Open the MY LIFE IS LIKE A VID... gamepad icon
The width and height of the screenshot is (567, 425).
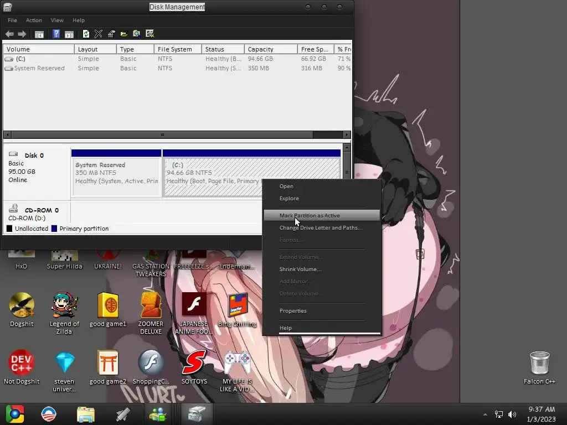point(237,371)
